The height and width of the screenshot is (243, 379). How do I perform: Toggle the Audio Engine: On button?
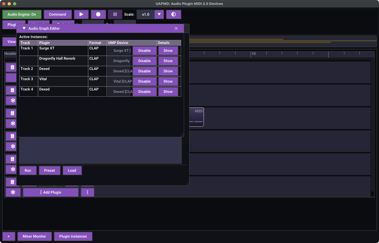point(22,14)
